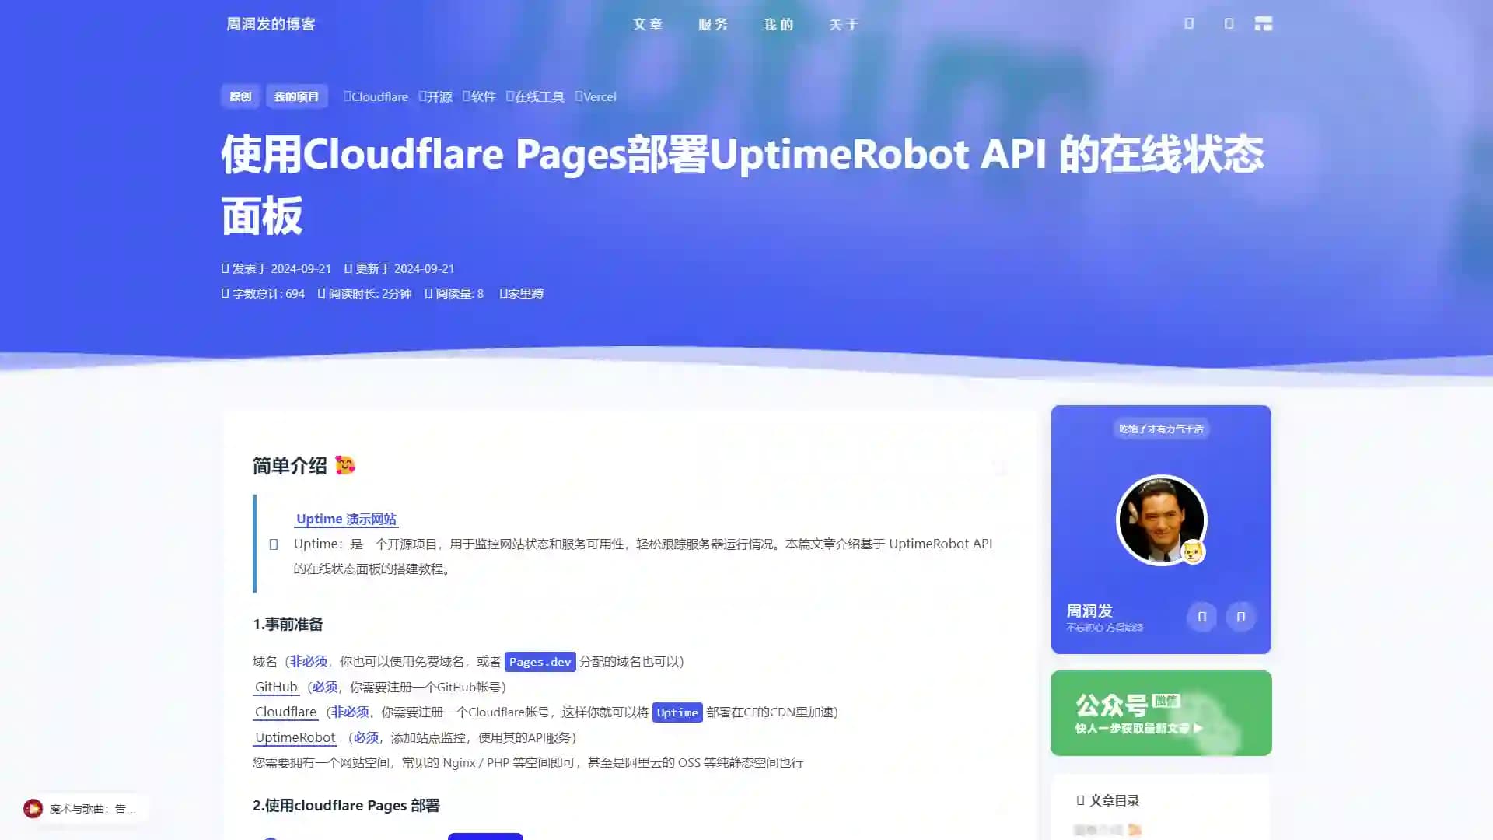Click the 发表于 2024-09-21 publish date
The width and height of the screenshot is (1493, 840).
click(x=276, y=268)
